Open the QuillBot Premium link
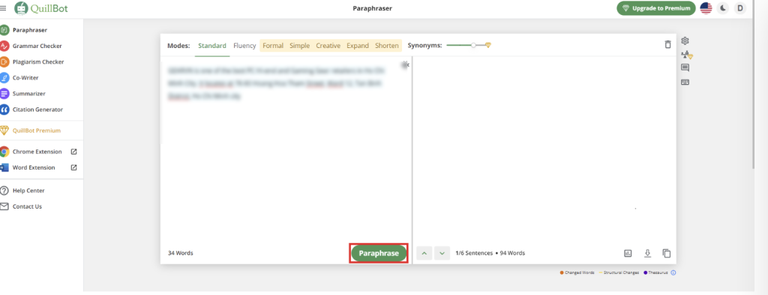 pyautogui.click(x=37, y=131)
